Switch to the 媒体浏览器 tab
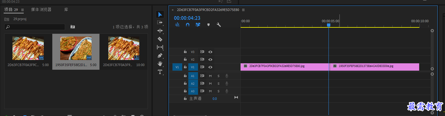 tap(41, 10)
